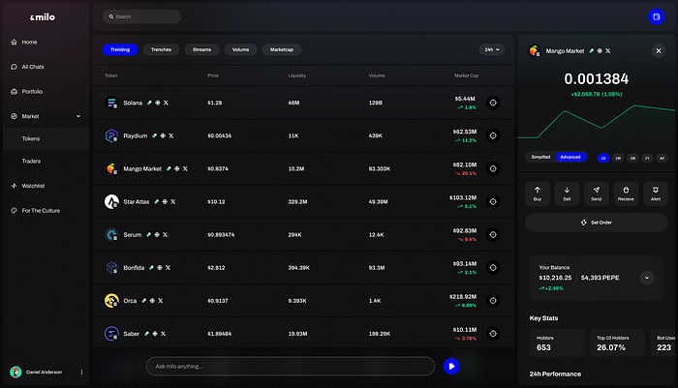Select the Marketcap filter tab
The width and height of the screenshot is (678, 388).
click(x=282, y=49)
